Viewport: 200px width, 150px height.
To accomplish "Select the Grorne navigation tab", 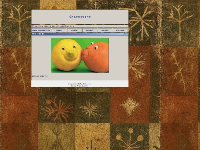I will 90,30.
